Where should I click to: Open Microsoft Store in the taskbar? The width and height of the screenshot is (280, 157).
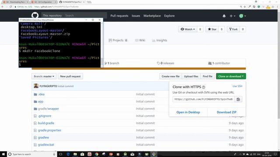82,154
